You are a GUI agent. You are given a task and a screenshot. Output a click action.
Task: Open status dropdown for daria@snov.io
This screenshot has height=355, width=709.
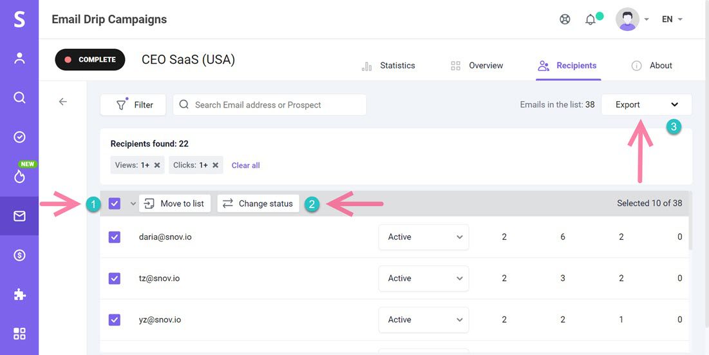(x=424, y=237)
